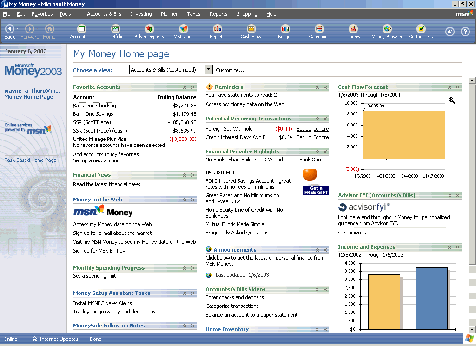Click Set up for Foreign Sec Withhold
Viewport: 476px width, 346px height.
[x=304, y=129]
